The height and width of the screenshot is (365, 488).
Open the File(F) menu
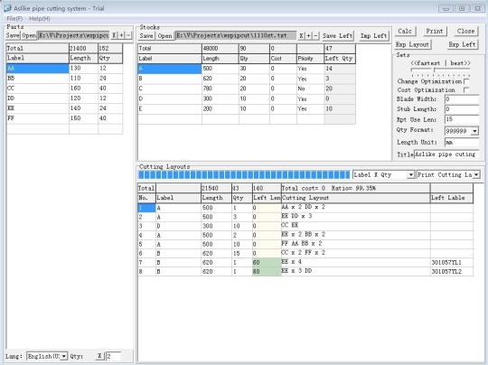click(14, 19)
